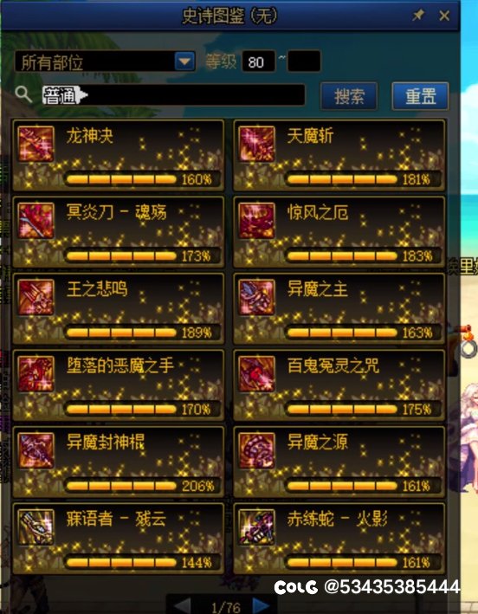Open the 堕落的恶魔之手 icon
The width and height of the screenshot is (478, 614).
point(36,374)
